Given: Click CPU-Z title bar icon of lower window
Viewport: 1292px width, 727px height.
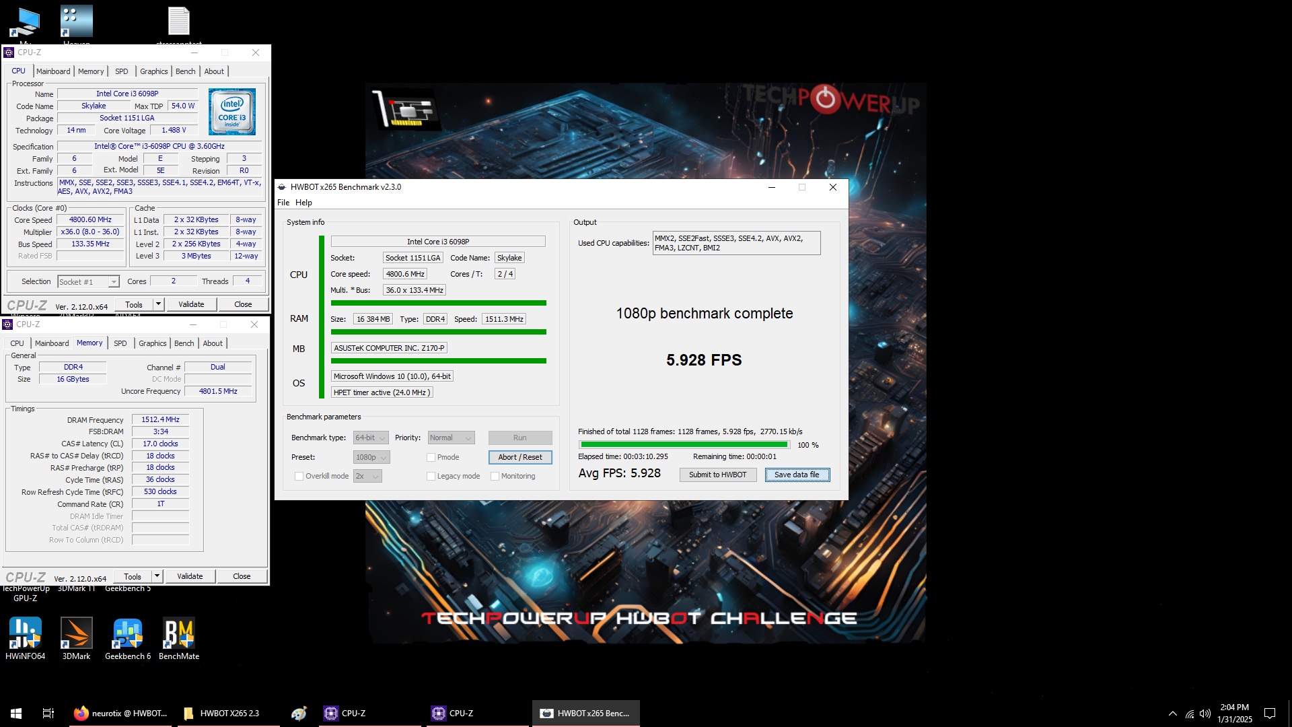Looking at the screenshot, I should [x=7, y=324].
